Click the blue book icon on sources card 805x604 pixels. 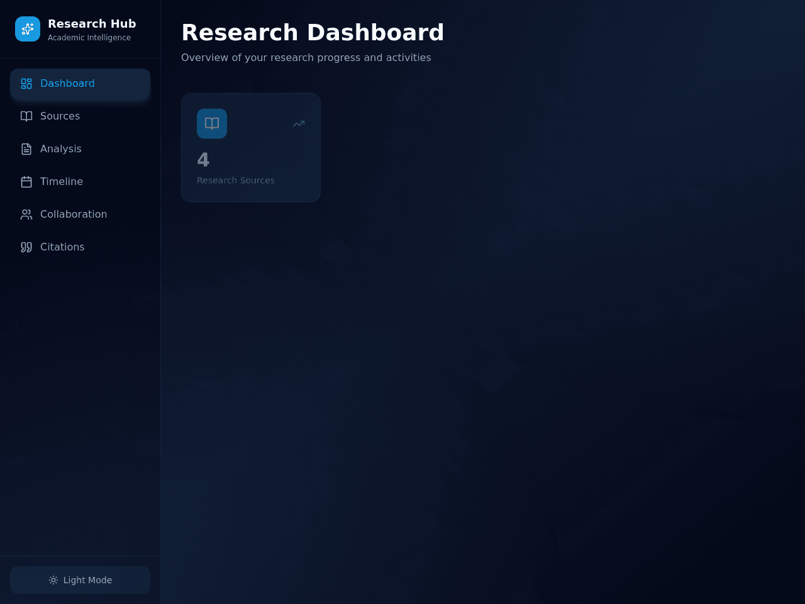(212, 124)
